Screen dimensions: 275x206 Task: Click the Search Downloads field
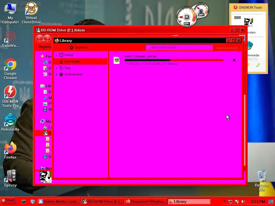coord(179,47)
